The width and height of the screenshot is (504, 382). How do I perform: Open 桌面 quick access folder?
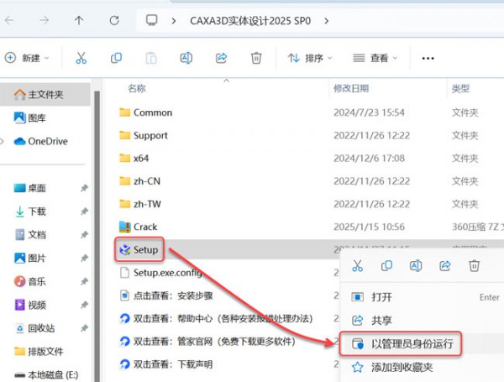pos(30,188)
